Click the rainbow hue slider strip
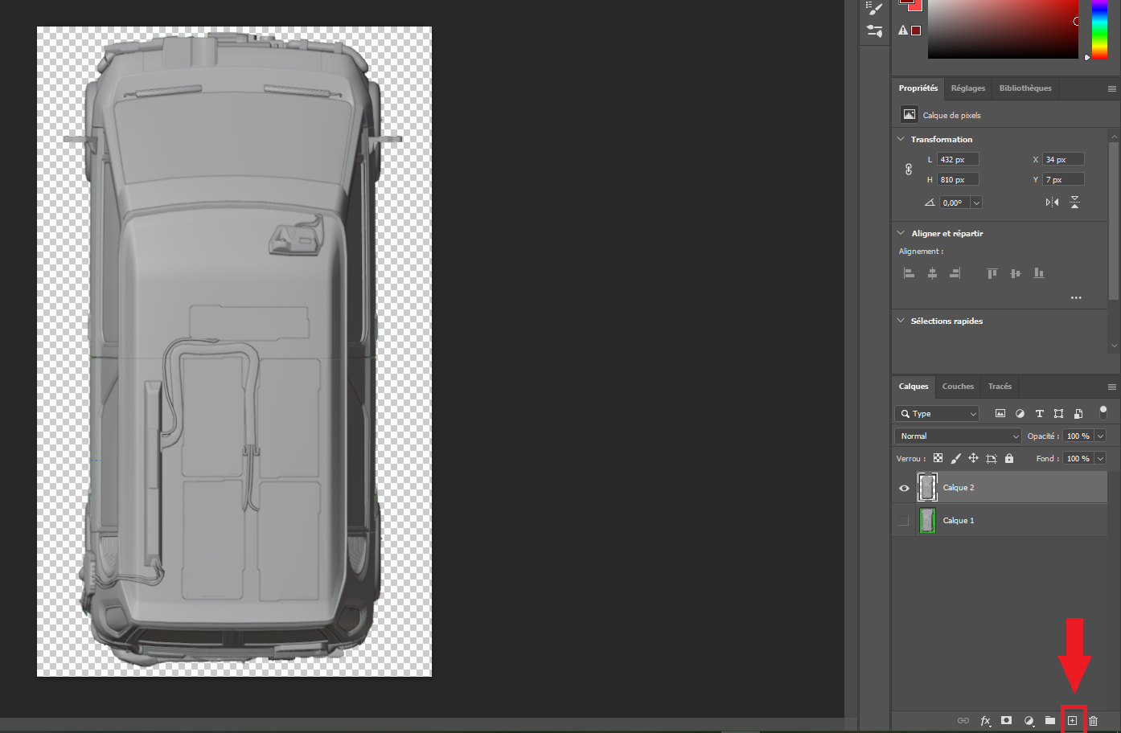 1099,29
